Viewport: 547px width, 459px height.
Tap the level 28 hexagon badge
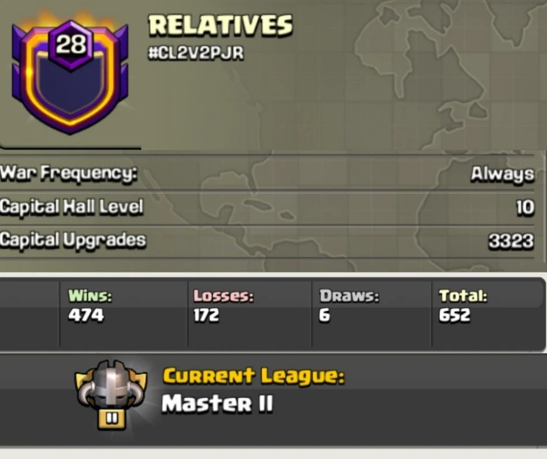click(x=71, y=44)
